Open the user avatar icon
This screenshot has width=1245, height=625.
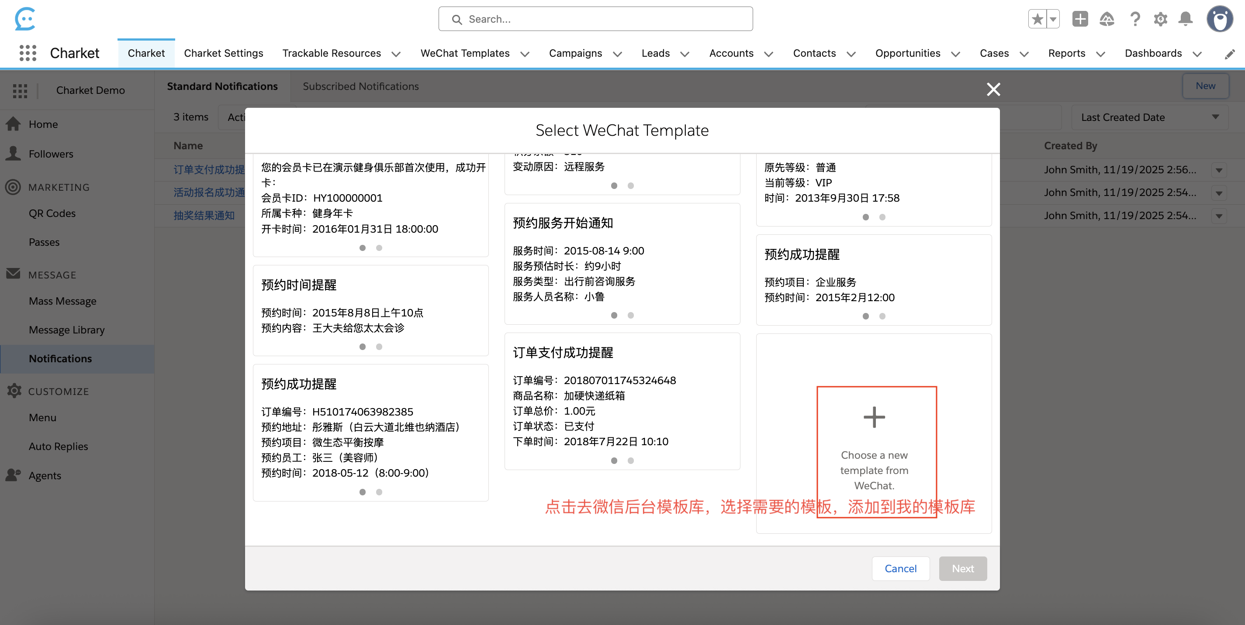1220,19
